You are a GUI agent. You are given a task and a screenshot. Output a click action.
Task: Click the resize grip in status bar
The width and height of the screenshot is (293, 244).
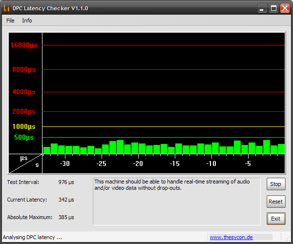(x=288, y=239)
